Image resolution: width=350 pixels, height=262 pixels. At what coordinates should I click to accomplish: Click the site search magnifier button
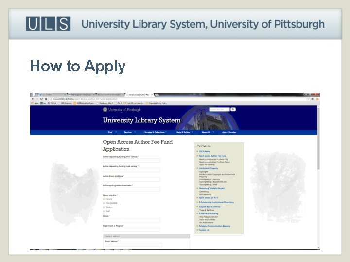coord(233,109)
